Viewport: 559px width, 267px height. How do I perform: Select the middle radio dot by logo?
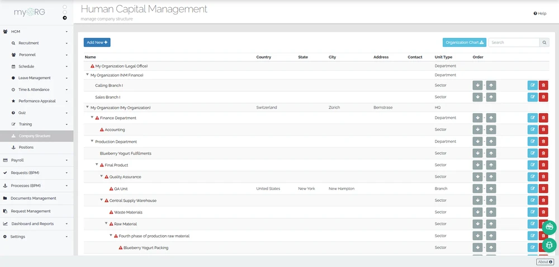(x=64, y=12)
